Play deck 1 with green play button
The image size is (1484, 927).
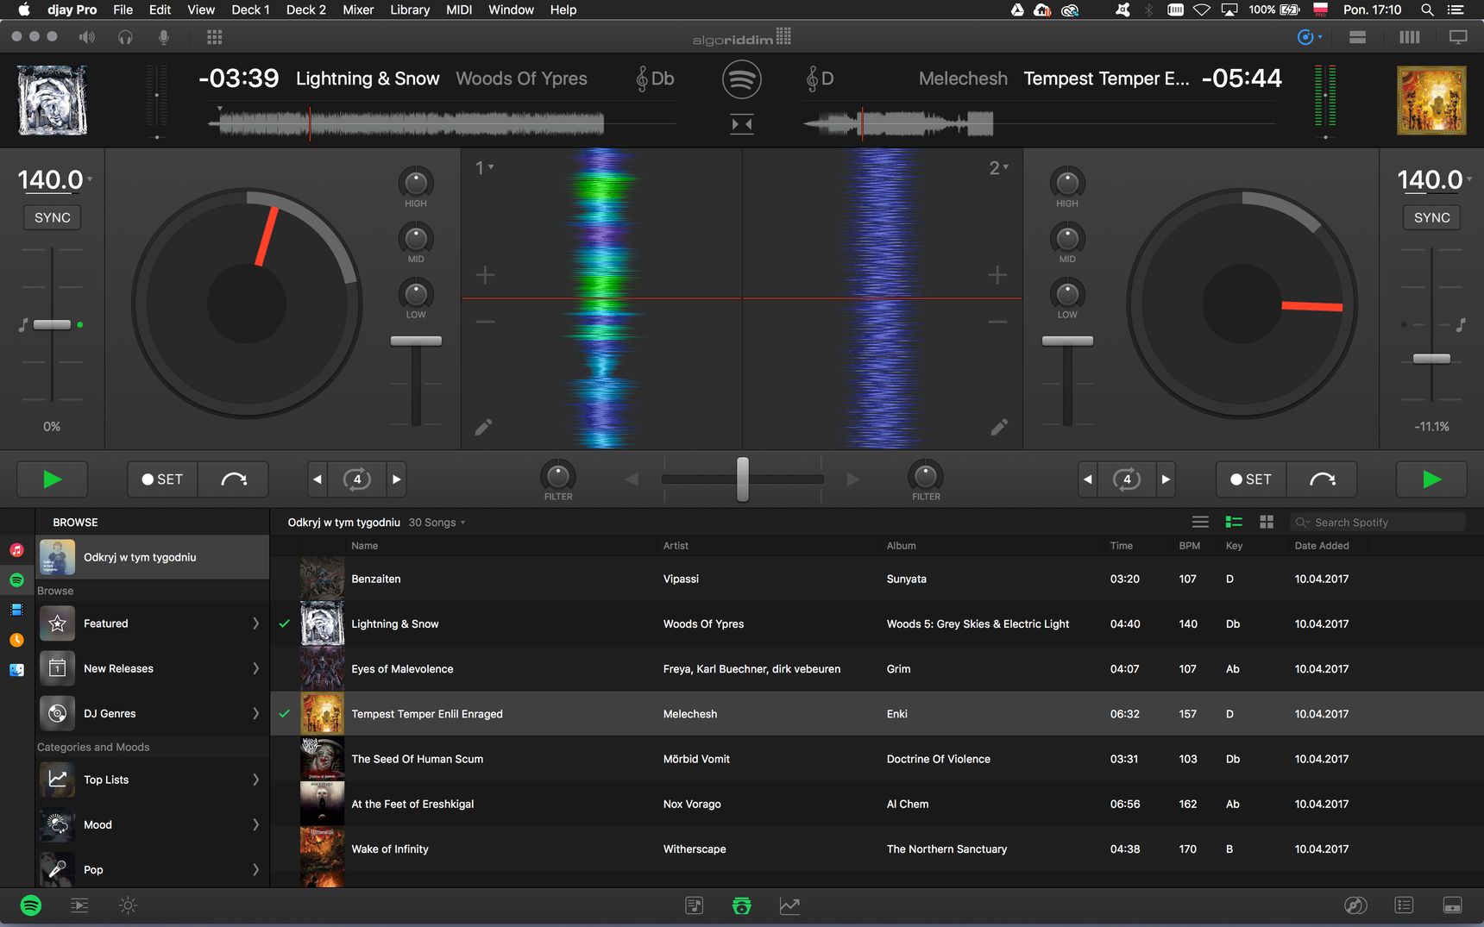pos(53,479)
